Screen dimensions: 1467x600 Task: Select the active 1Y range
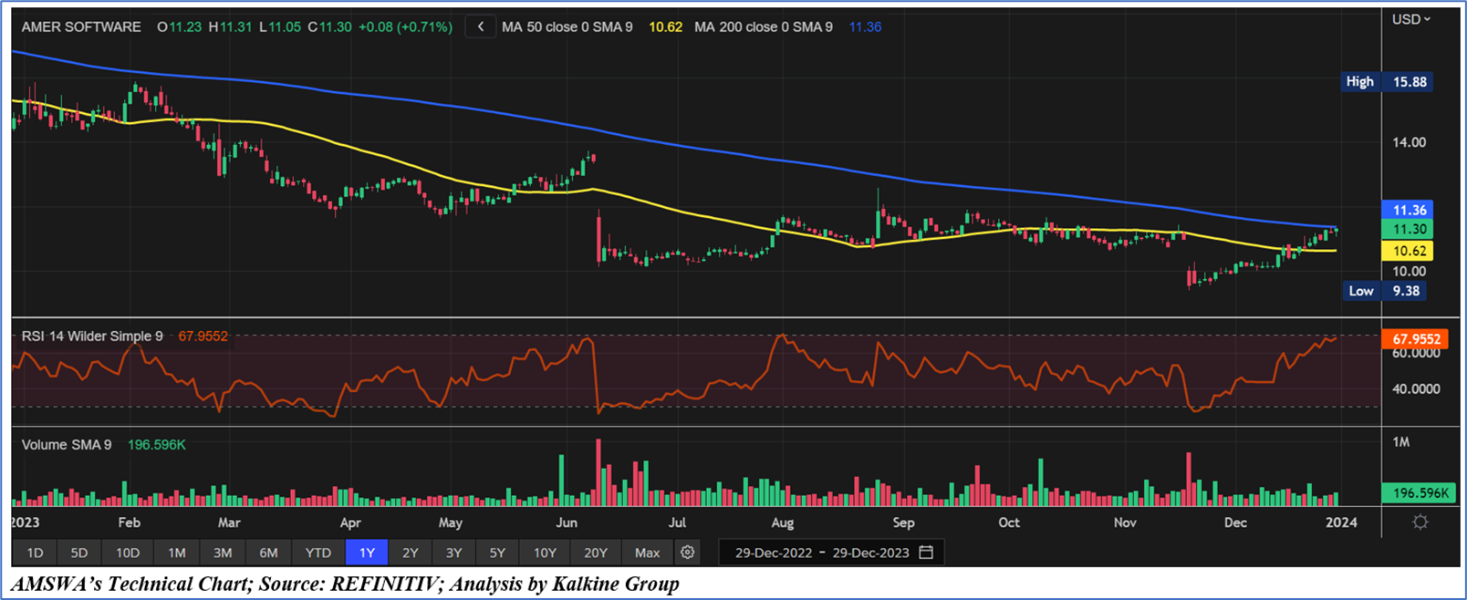coord(367,553)
